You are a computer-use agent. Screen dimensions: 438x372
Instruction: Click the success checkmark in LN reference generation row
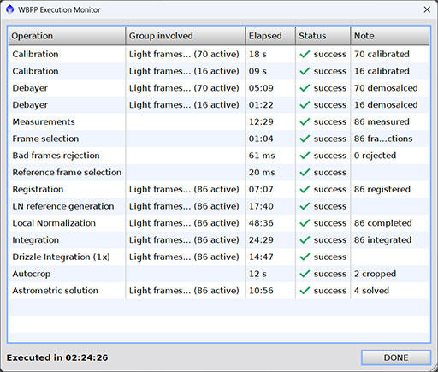(305, 206)
